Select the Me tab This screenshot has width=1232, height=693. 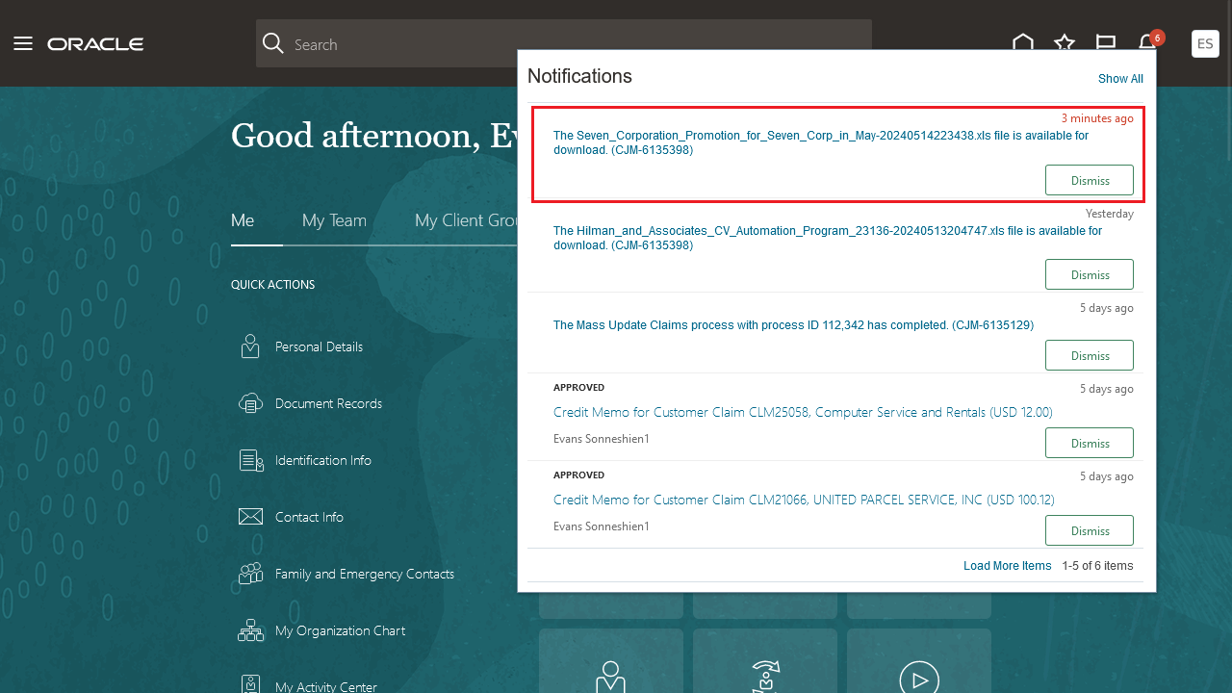(x=243, y=220)
